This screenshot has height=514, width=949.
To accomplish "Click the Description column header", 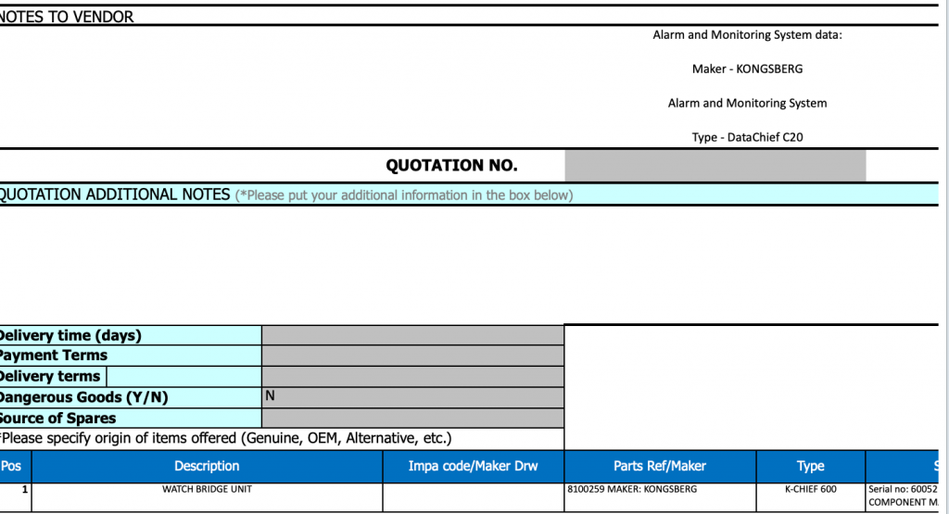I will tap(207, 466).
